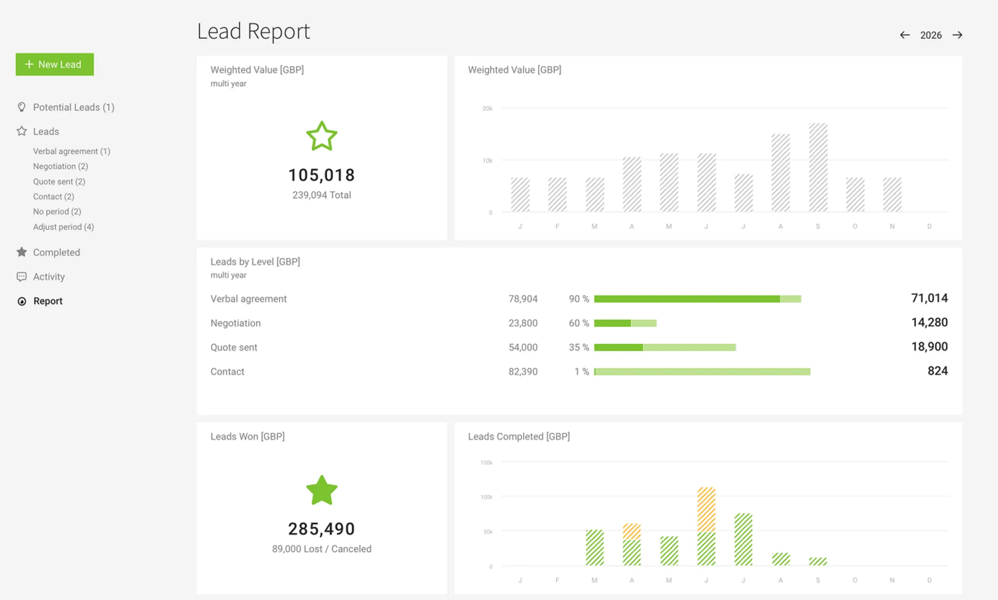
Task: Click the New Lead button
Action: pos(55,64)
